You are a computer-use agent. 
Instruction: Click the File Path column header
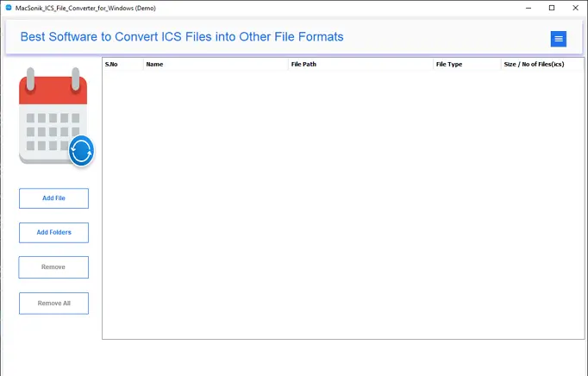[x=360, y=64]
